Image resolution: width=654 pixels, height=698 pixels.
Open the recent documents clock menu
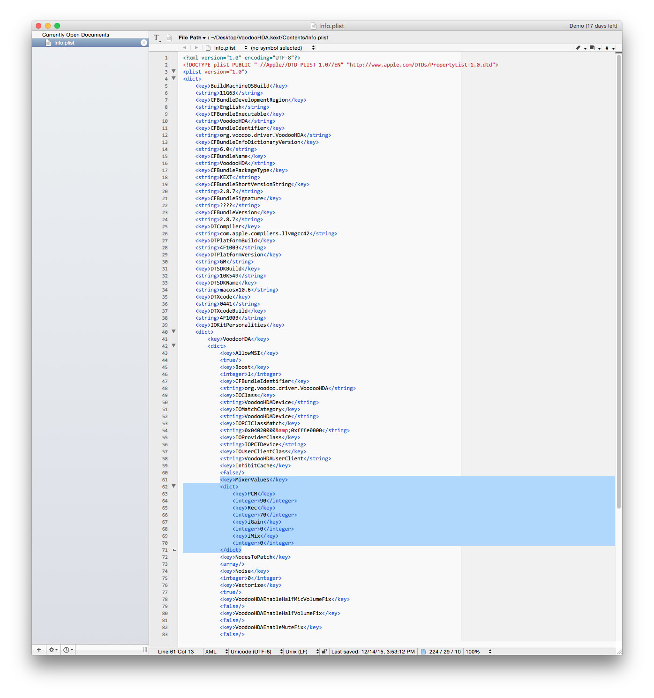tap(68, 650)
